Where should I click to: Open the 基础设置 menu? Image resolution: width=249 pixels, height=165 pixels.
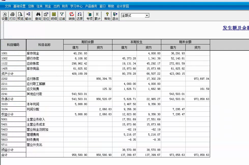(x=19, y=6)
